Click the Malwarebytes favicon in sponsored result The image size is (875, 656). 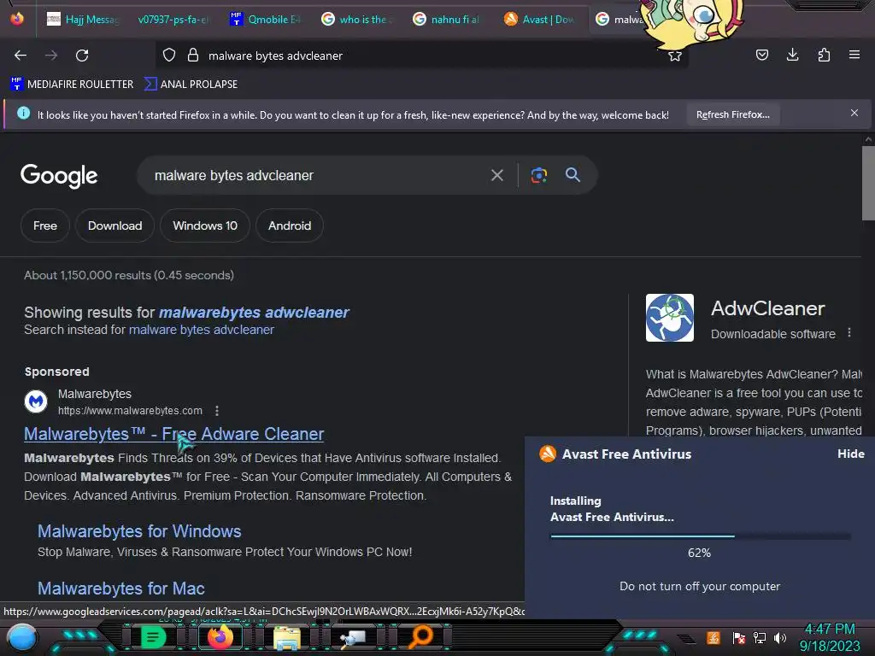(x=36, y=401)
